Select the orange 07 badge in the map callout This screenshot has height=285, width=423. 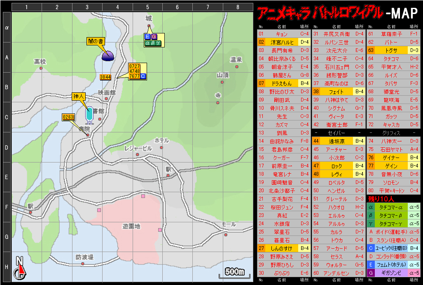click(x=132, y=66)
